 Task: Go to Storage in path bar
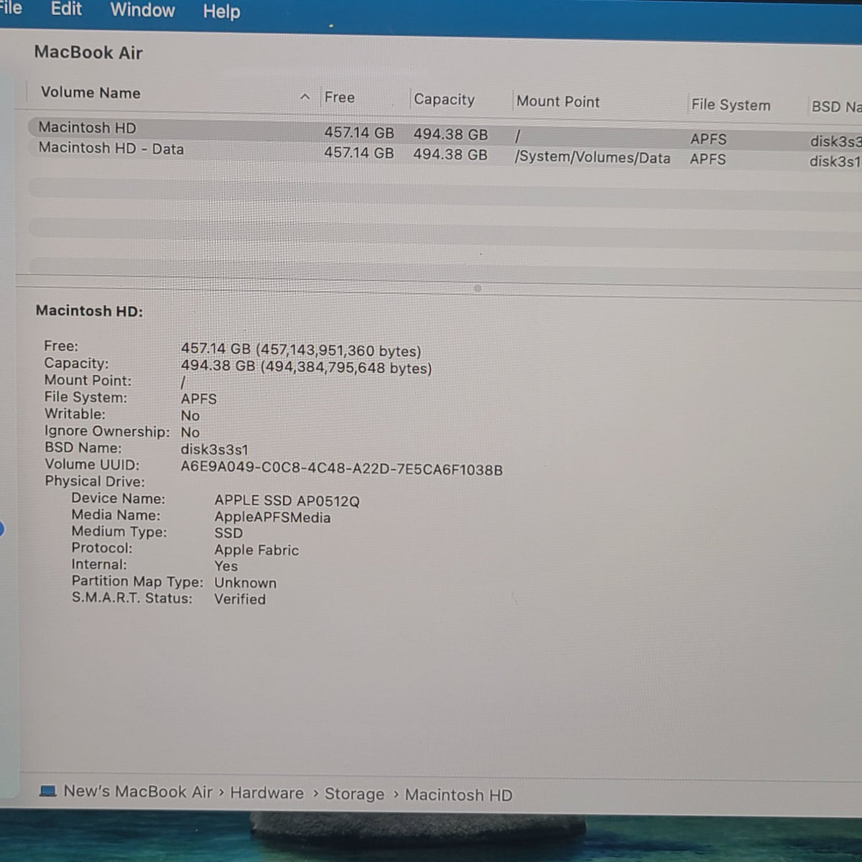tap(354, 794)
